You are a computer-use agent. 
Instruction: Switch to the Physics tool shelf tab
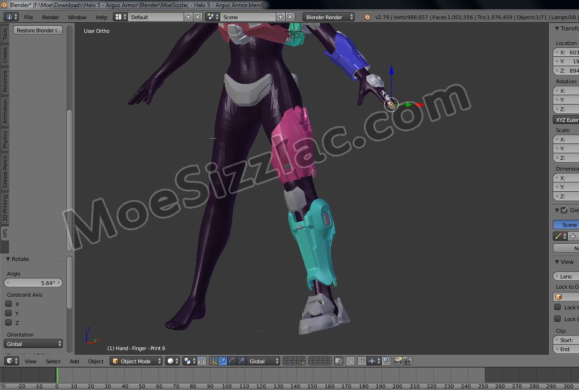[x=5, y=140]
